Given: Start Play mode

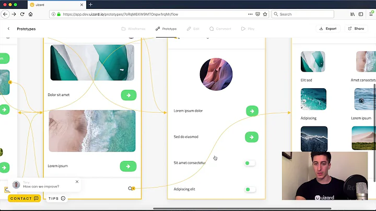Looking at the screenshot, I should 248,29.
